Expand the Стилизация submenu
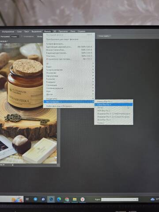 69,85
